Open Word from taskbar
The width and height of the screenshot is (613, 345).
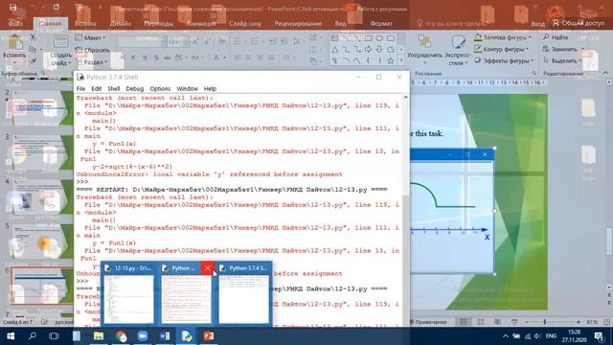[x=165, y=336]
